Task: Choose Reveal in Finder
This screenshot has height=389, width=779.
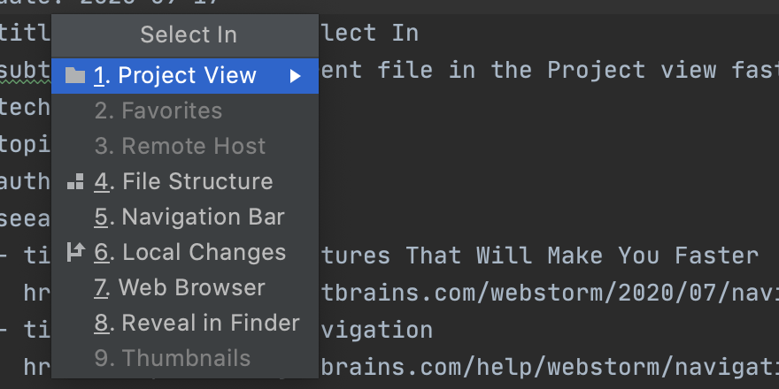Action: coord(197,323)
